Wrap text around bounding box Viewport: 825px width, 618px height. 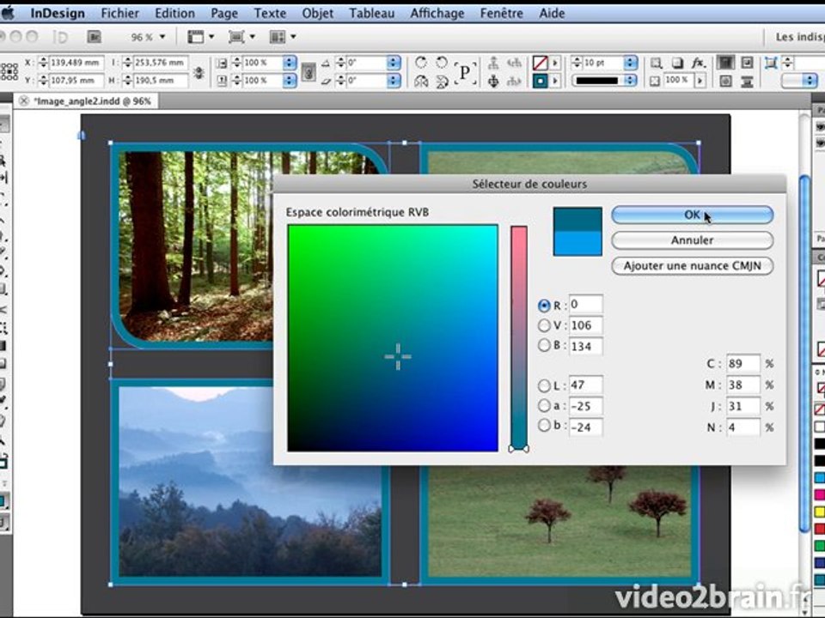point(747,63)
